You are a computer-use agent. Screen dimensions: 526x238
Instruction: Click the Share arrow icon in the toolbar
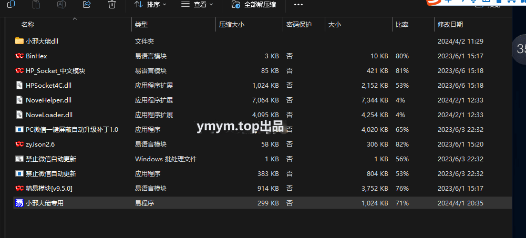click(87, 4)
